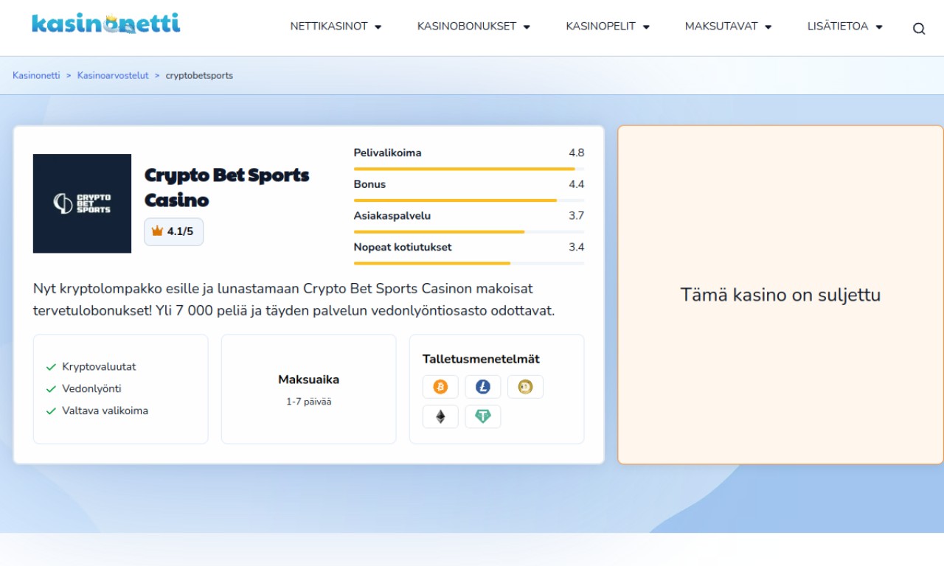
Task: Click the Asiakaspalvelu rating bar
Action: click(x=469, y=231)
